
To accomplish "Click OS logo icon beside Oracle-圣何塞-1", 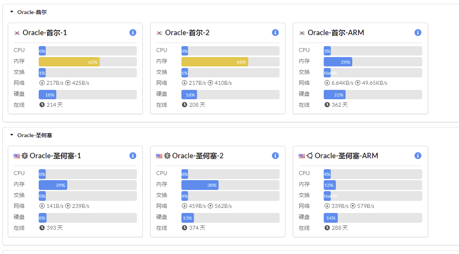I will tap(25, 156).
